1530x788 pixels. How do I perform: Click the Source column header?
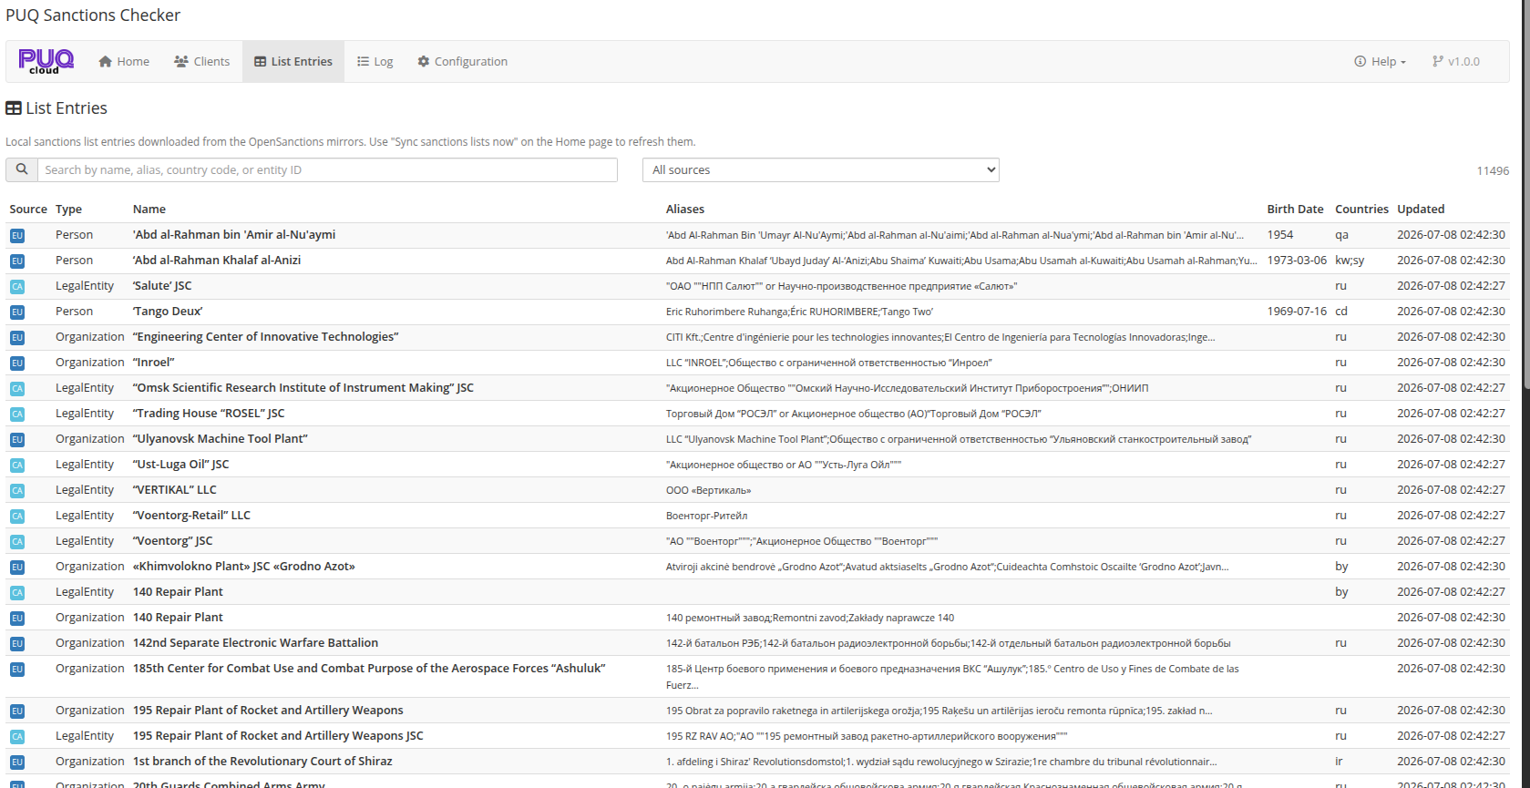coord(28,209)
